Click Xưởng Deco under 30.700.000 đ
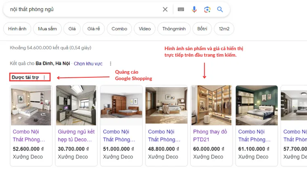 73,157
